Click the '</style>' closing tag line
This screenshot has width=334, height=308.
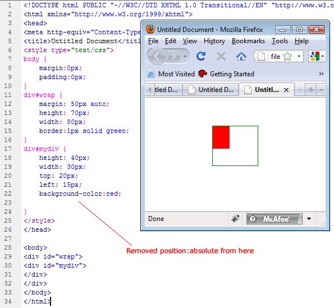click(39, 220)
